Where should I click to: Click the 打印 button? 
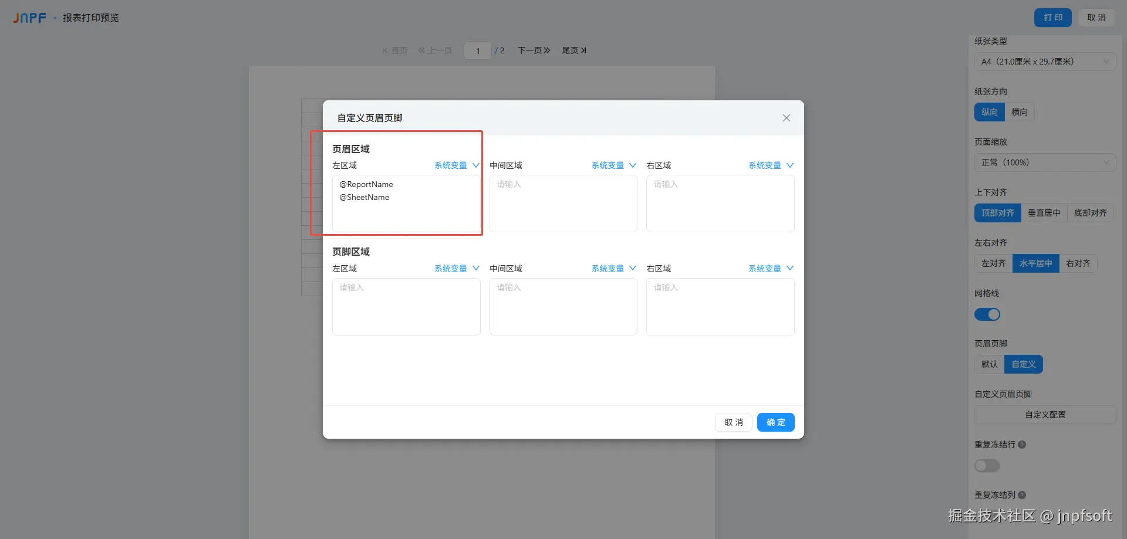(x=1053, y=18)
